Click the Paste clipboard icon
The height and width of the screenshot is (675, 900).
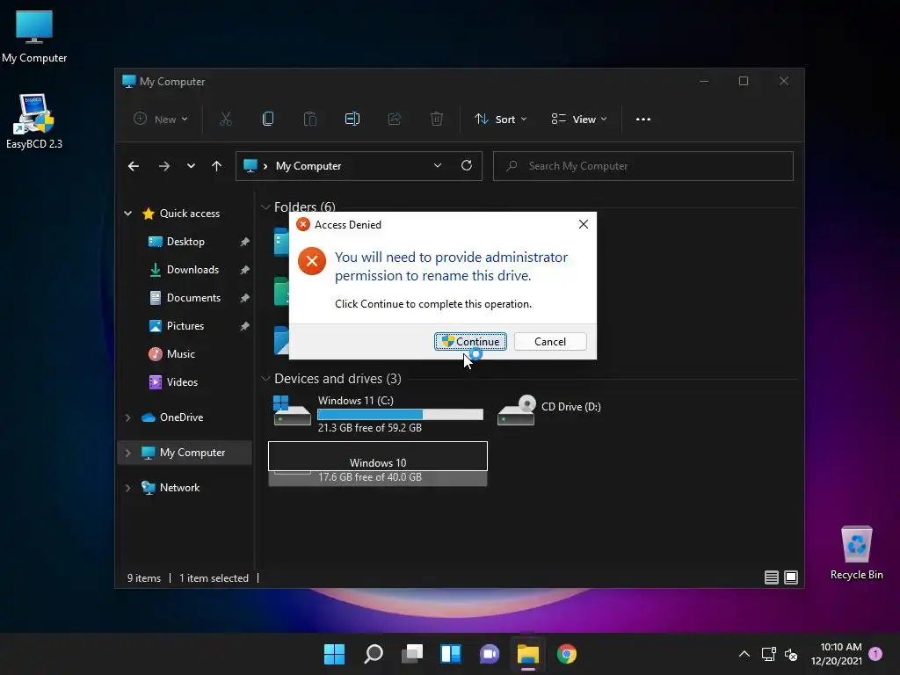click(x=310, y=119)
